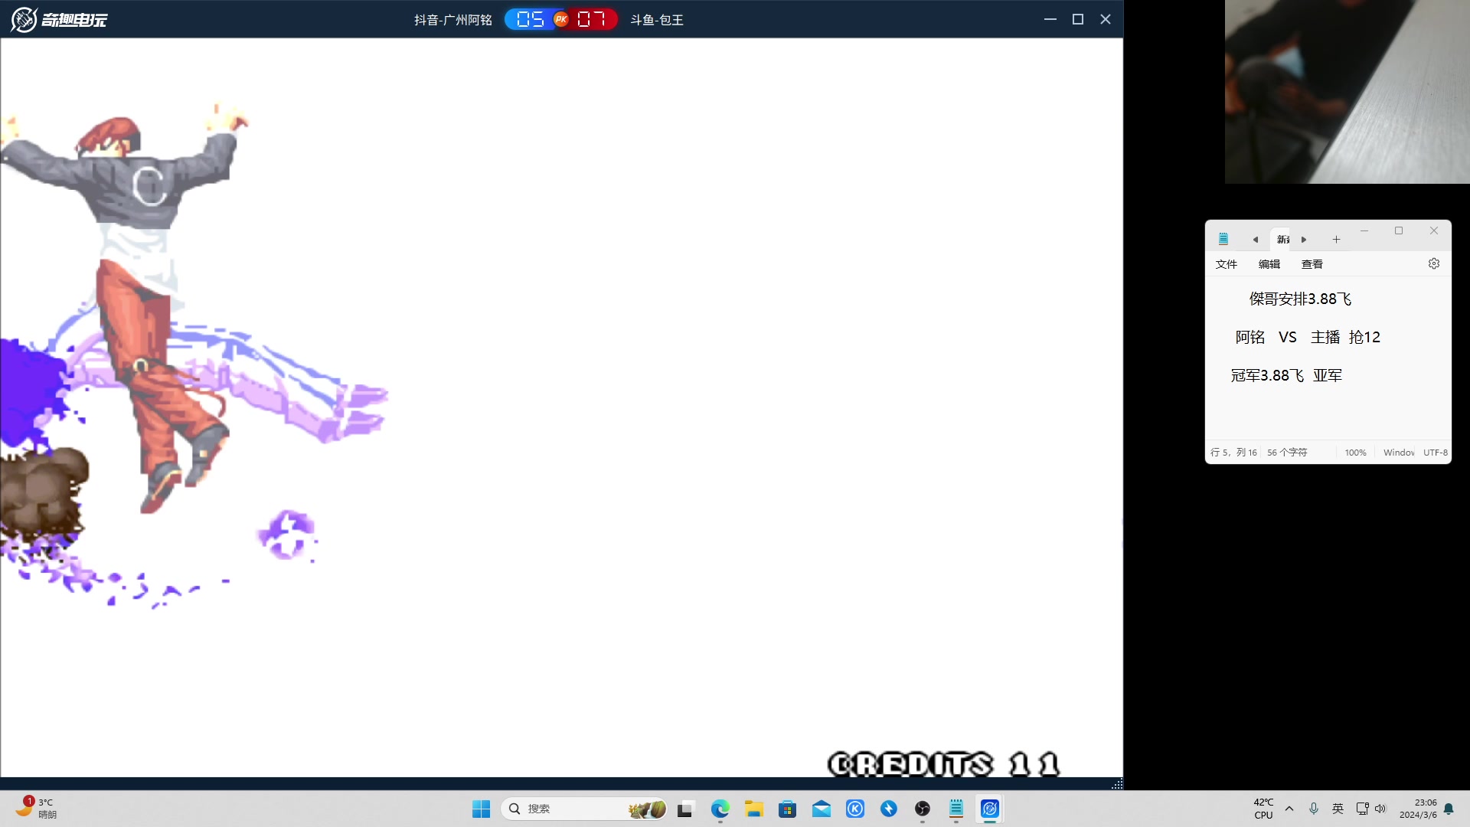Viewport: 1470px width, 827px height.
Task: Click the 56 个字符 character count
Action: pos(1287,453)
